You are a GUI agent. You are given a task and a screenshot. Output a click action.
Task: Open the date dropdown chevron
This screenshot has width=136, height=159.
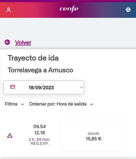[x=81, y=87]
